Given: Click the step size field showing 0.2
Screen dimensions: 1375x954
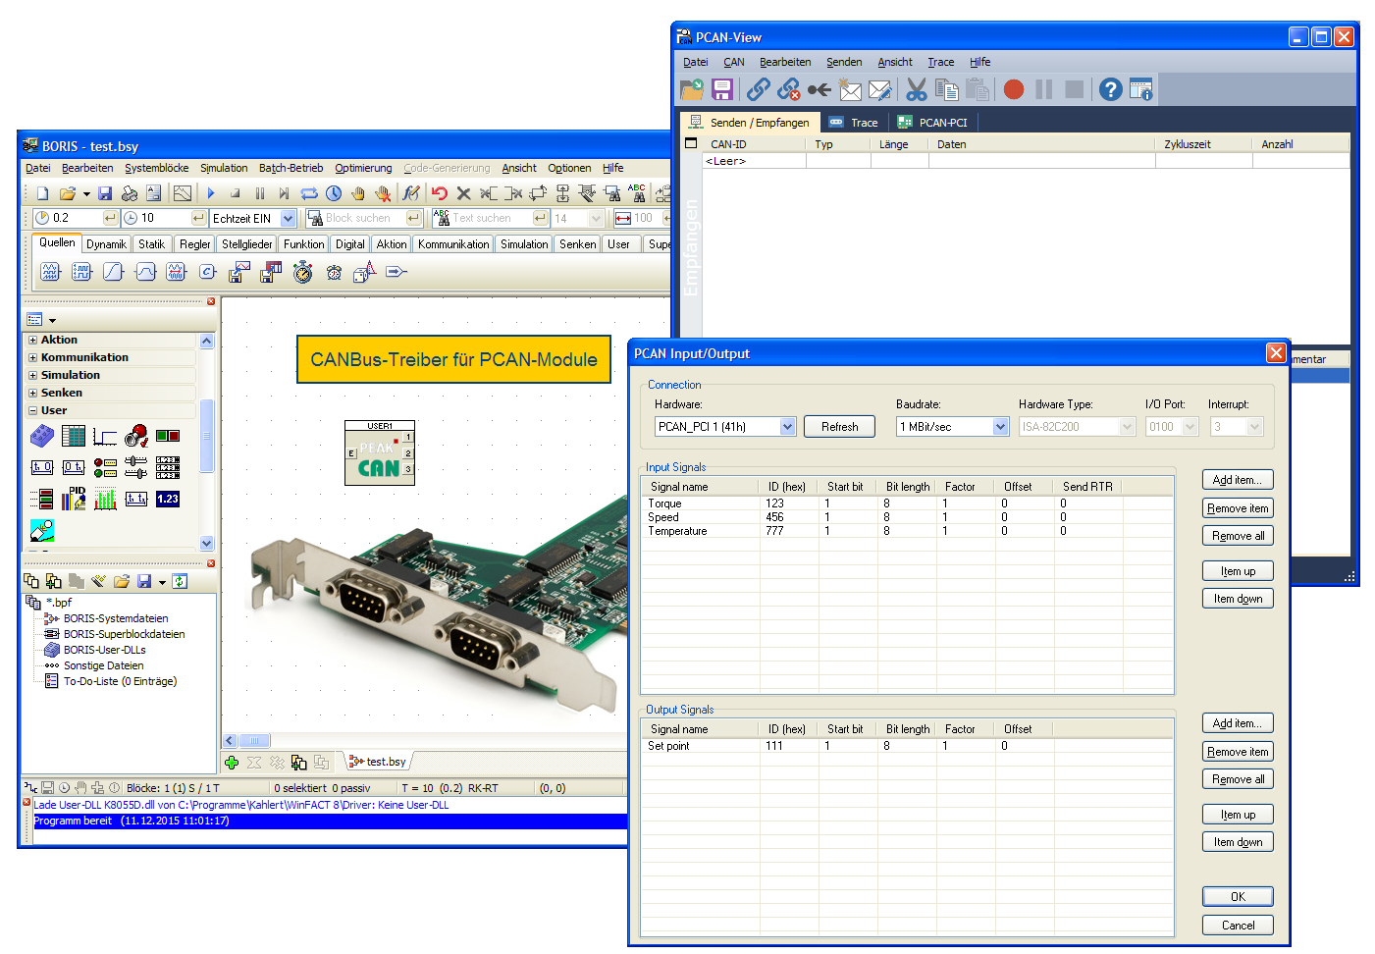Looking at the screenshot, I should (x=75, y=218).
